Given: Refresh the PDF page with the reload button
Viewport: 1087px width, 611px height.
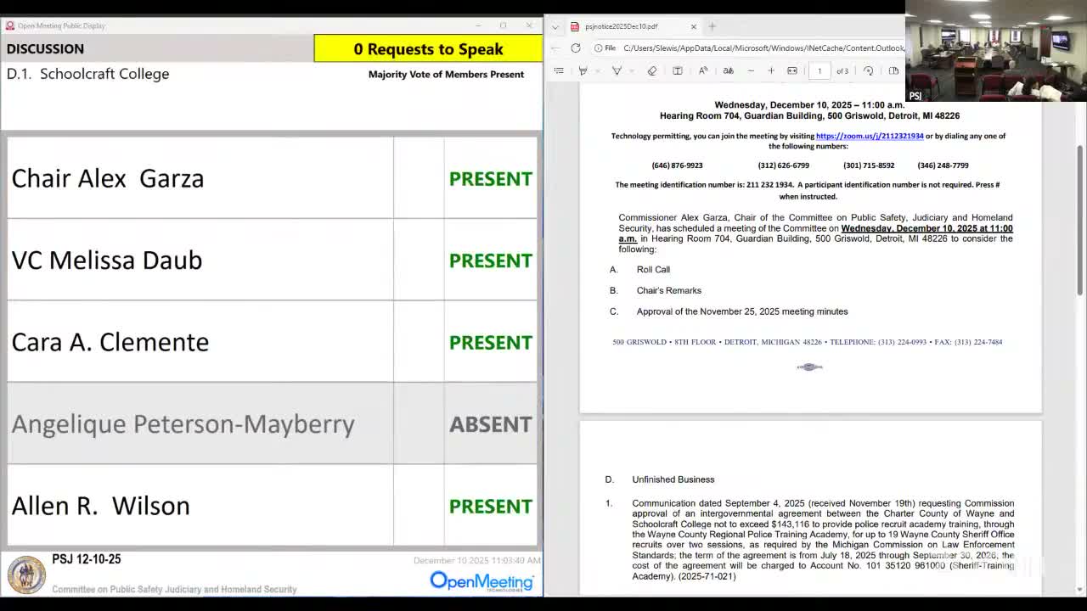Looking at the screenshot, I should pyautogui.click(x=576, y=48).
